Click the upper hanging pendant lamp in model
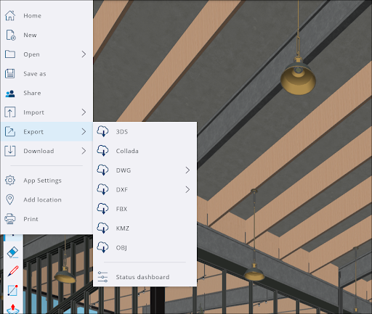372x314 pixels. 298,77
